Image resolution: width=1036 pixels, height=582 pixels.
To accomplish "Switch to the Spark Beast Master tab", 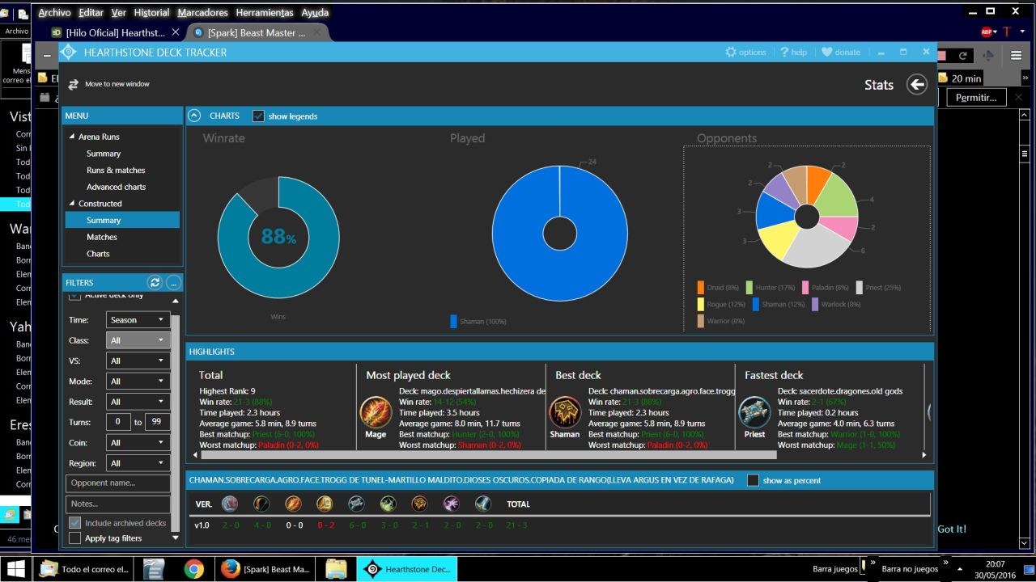I will 256,32.
